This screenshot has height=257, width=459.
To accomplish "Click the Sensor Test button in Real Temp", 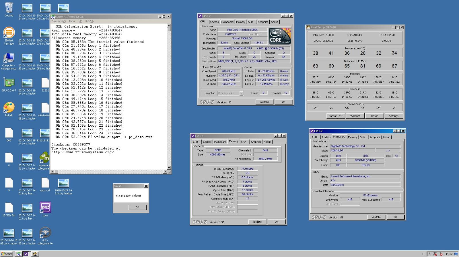I will tap(336, 116).
